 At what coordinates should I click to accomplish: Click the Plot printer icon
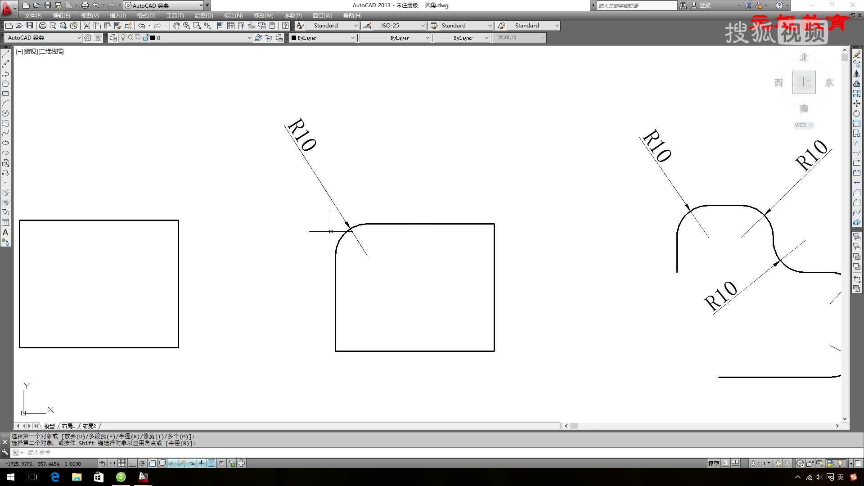[42, 26]
